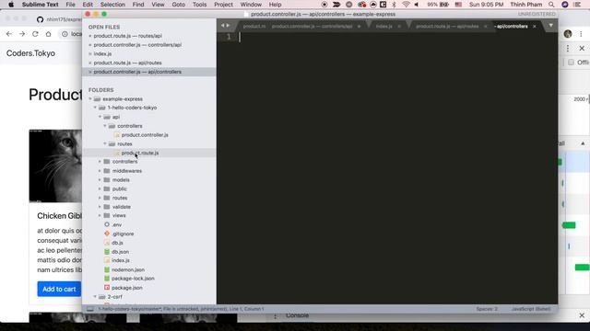Open product.route.js in the sidebar tree
Viewport: 590px width, 331px height.
tap(140, 153)
